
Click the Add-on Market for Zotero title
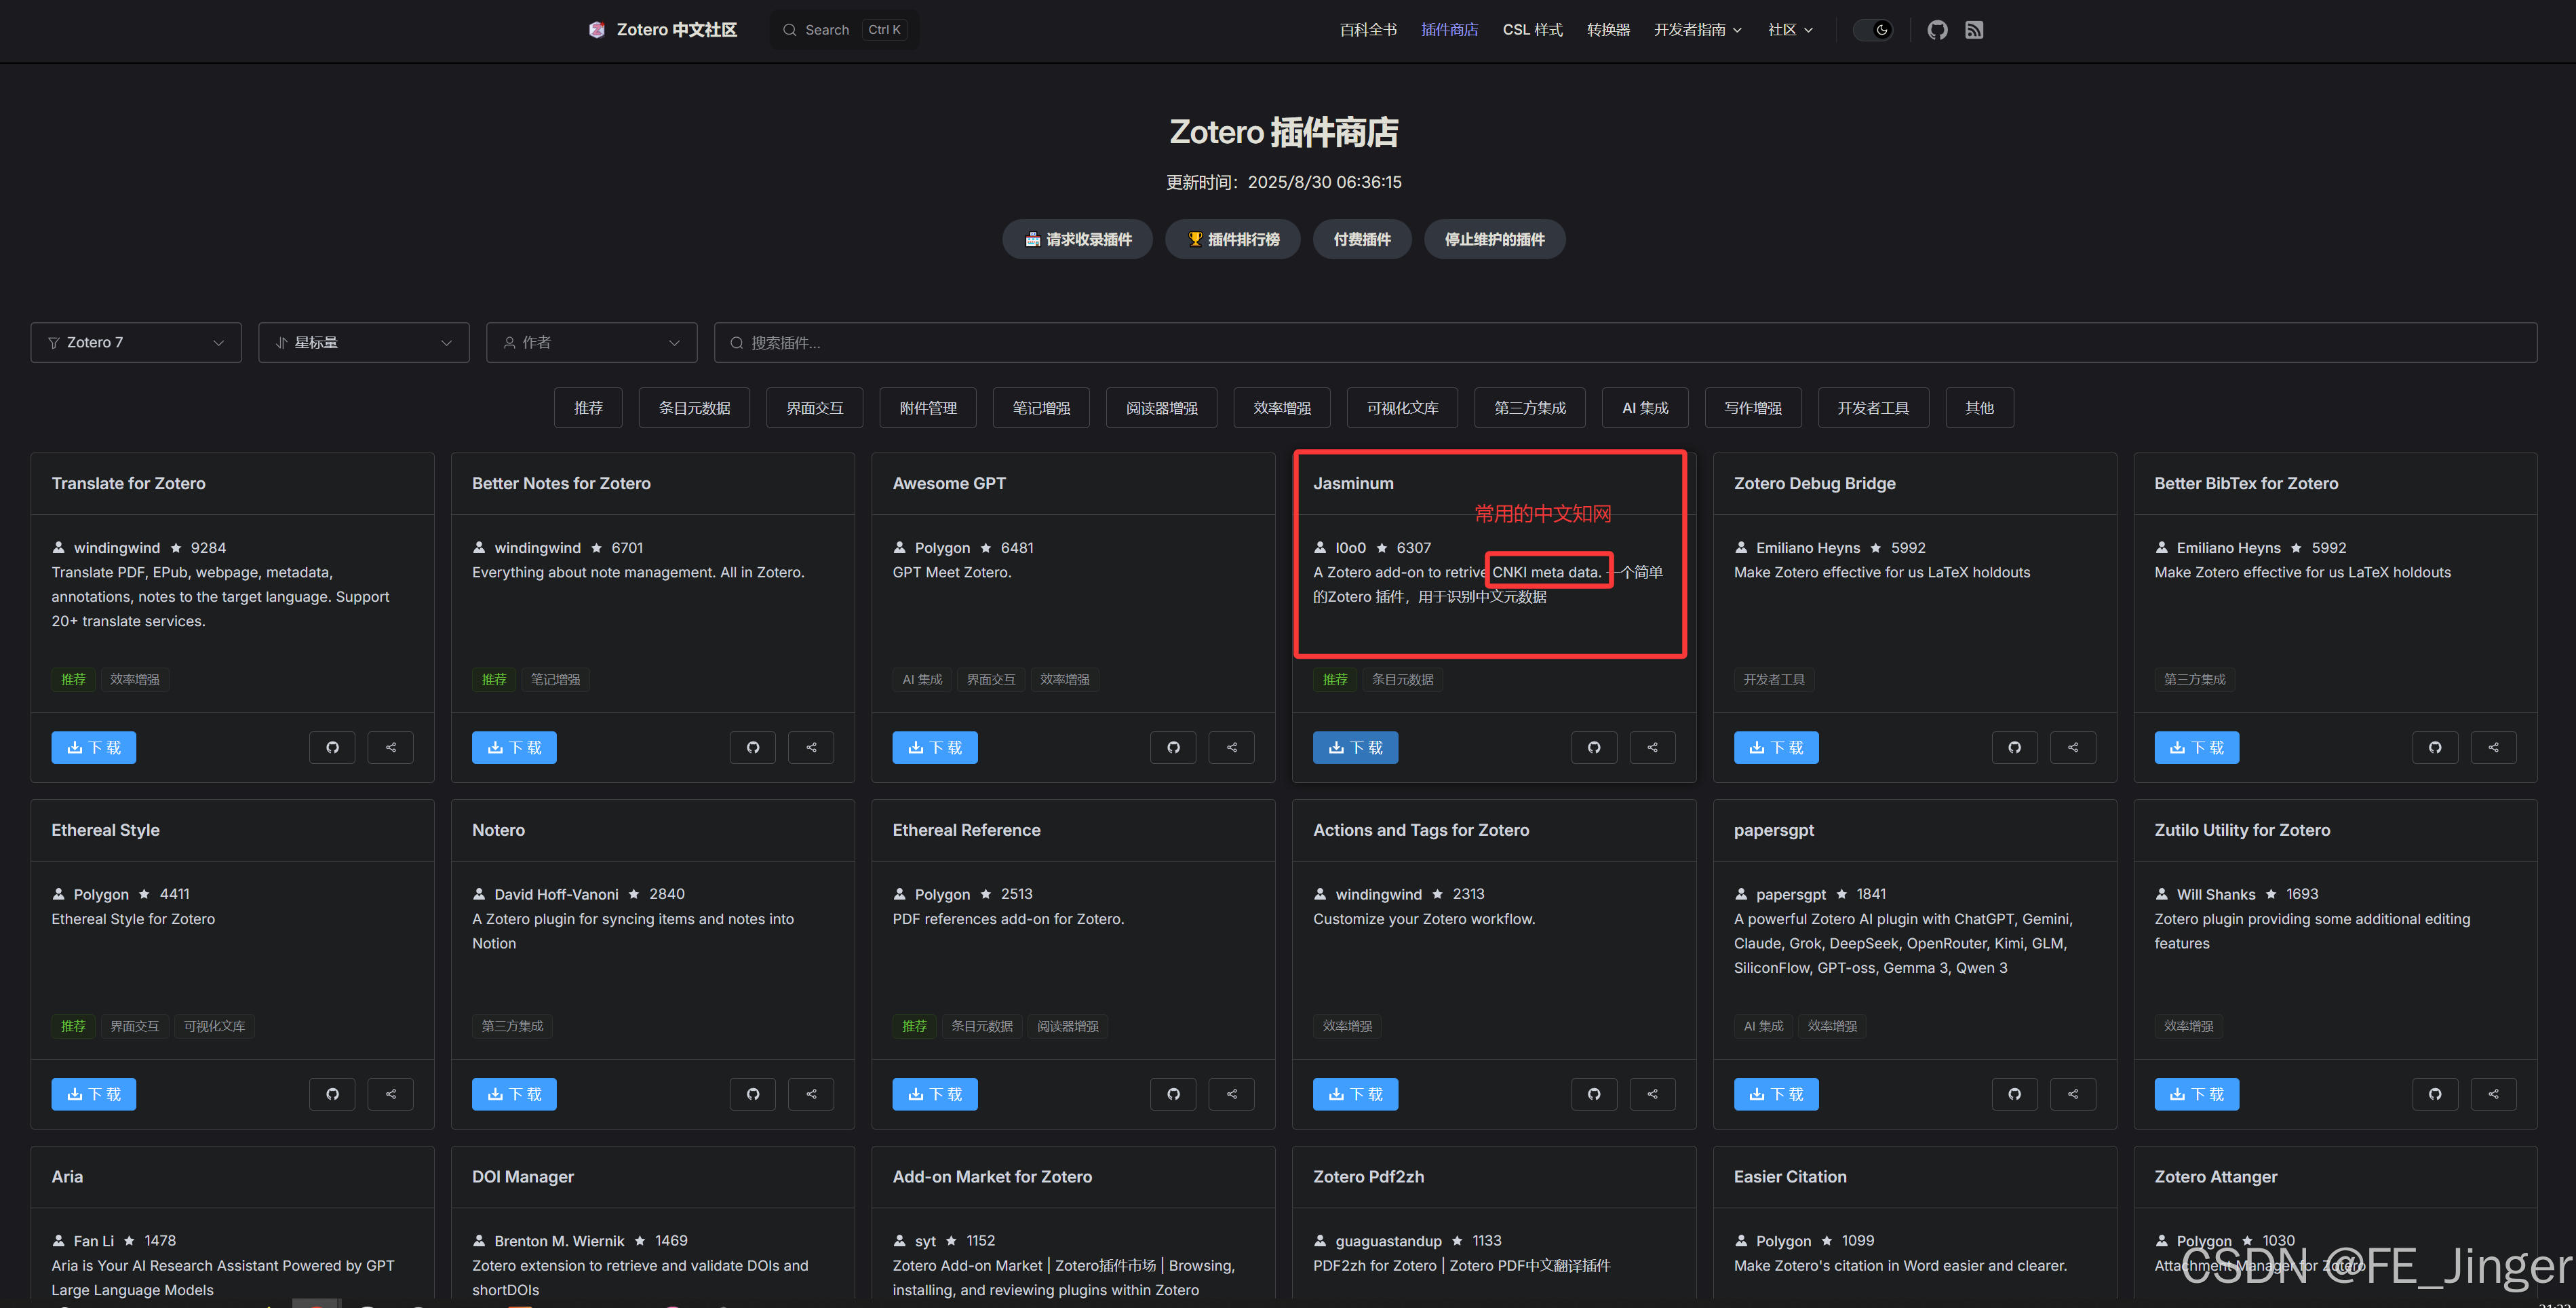pyautogui.click(x=992, y=1176)
